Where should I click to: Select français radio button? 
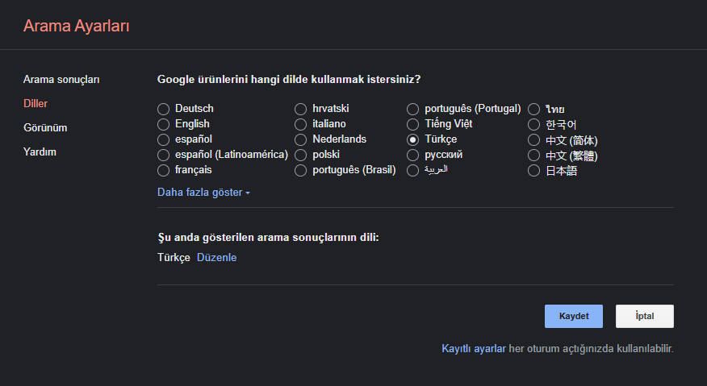(163, 171)
